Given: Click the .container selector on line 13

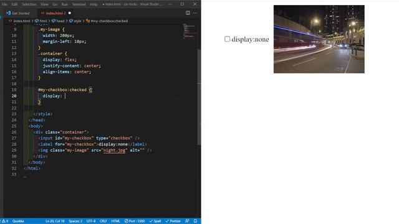Looking at the screenshot, I should pos(50,54).
